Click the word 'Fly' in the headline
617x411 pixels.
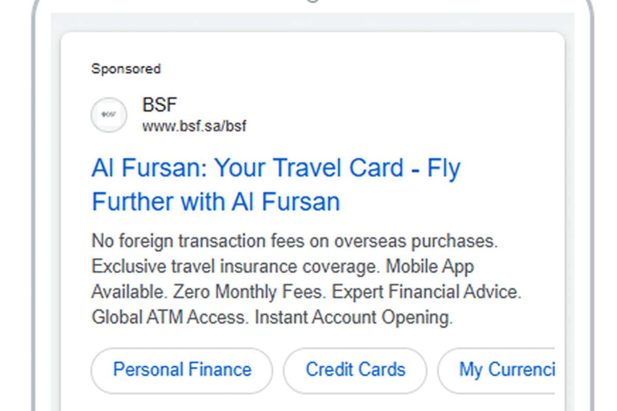click(x=444, y=169)
